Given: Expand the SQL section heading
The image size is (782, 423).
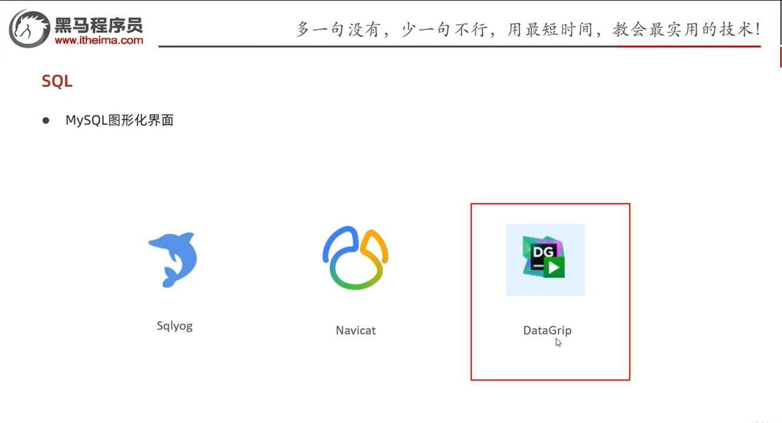Looking at the screenshot, I should point(56,81).
